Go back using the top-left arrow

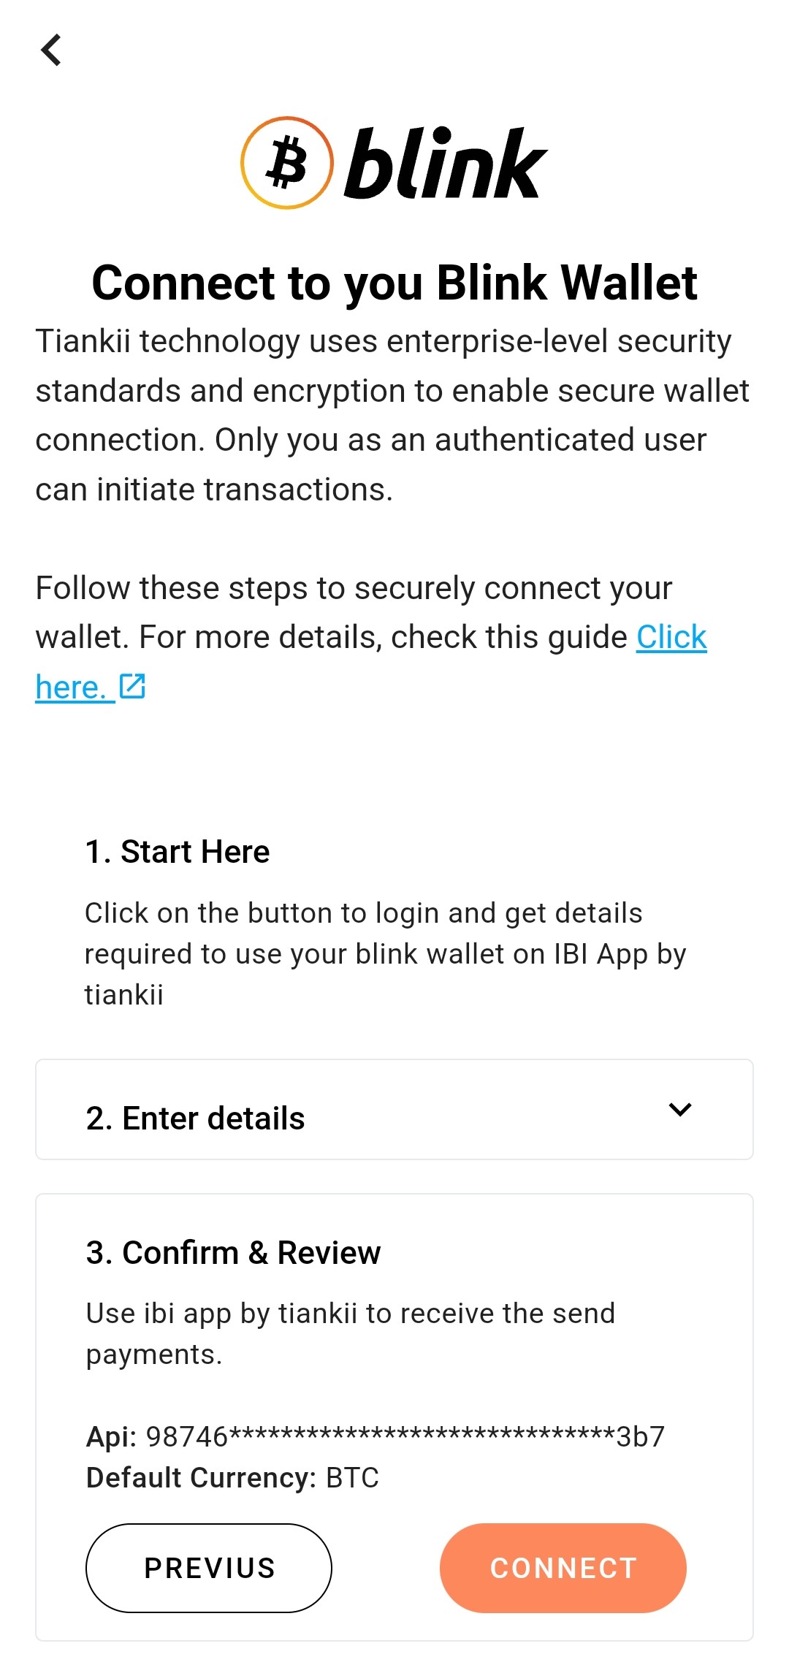(x=51, y=50)
